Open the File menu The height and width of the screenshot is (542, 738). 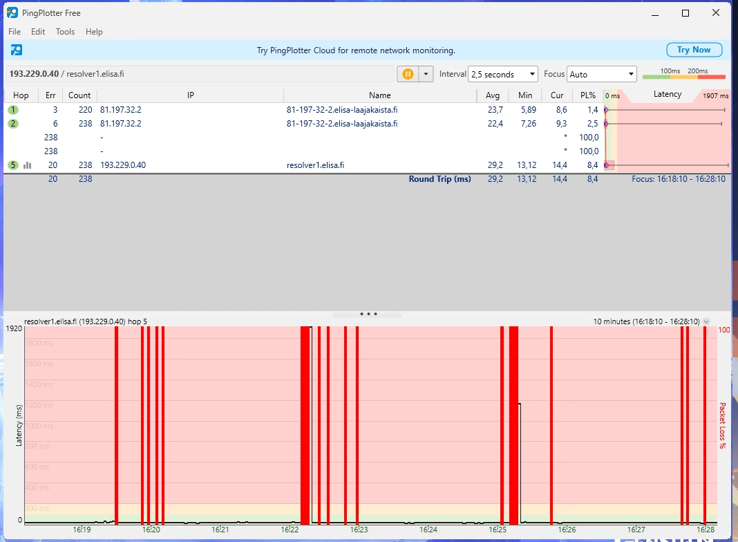[x=15, y=32]
